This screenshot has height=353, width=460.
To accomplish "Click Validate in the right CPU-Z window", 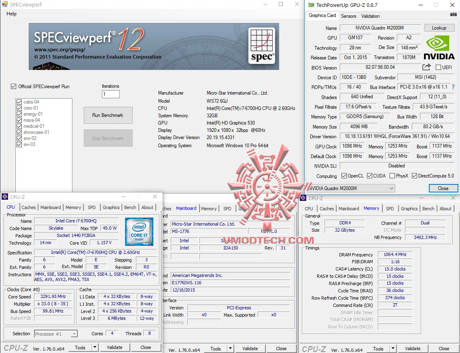I will 413,349.
